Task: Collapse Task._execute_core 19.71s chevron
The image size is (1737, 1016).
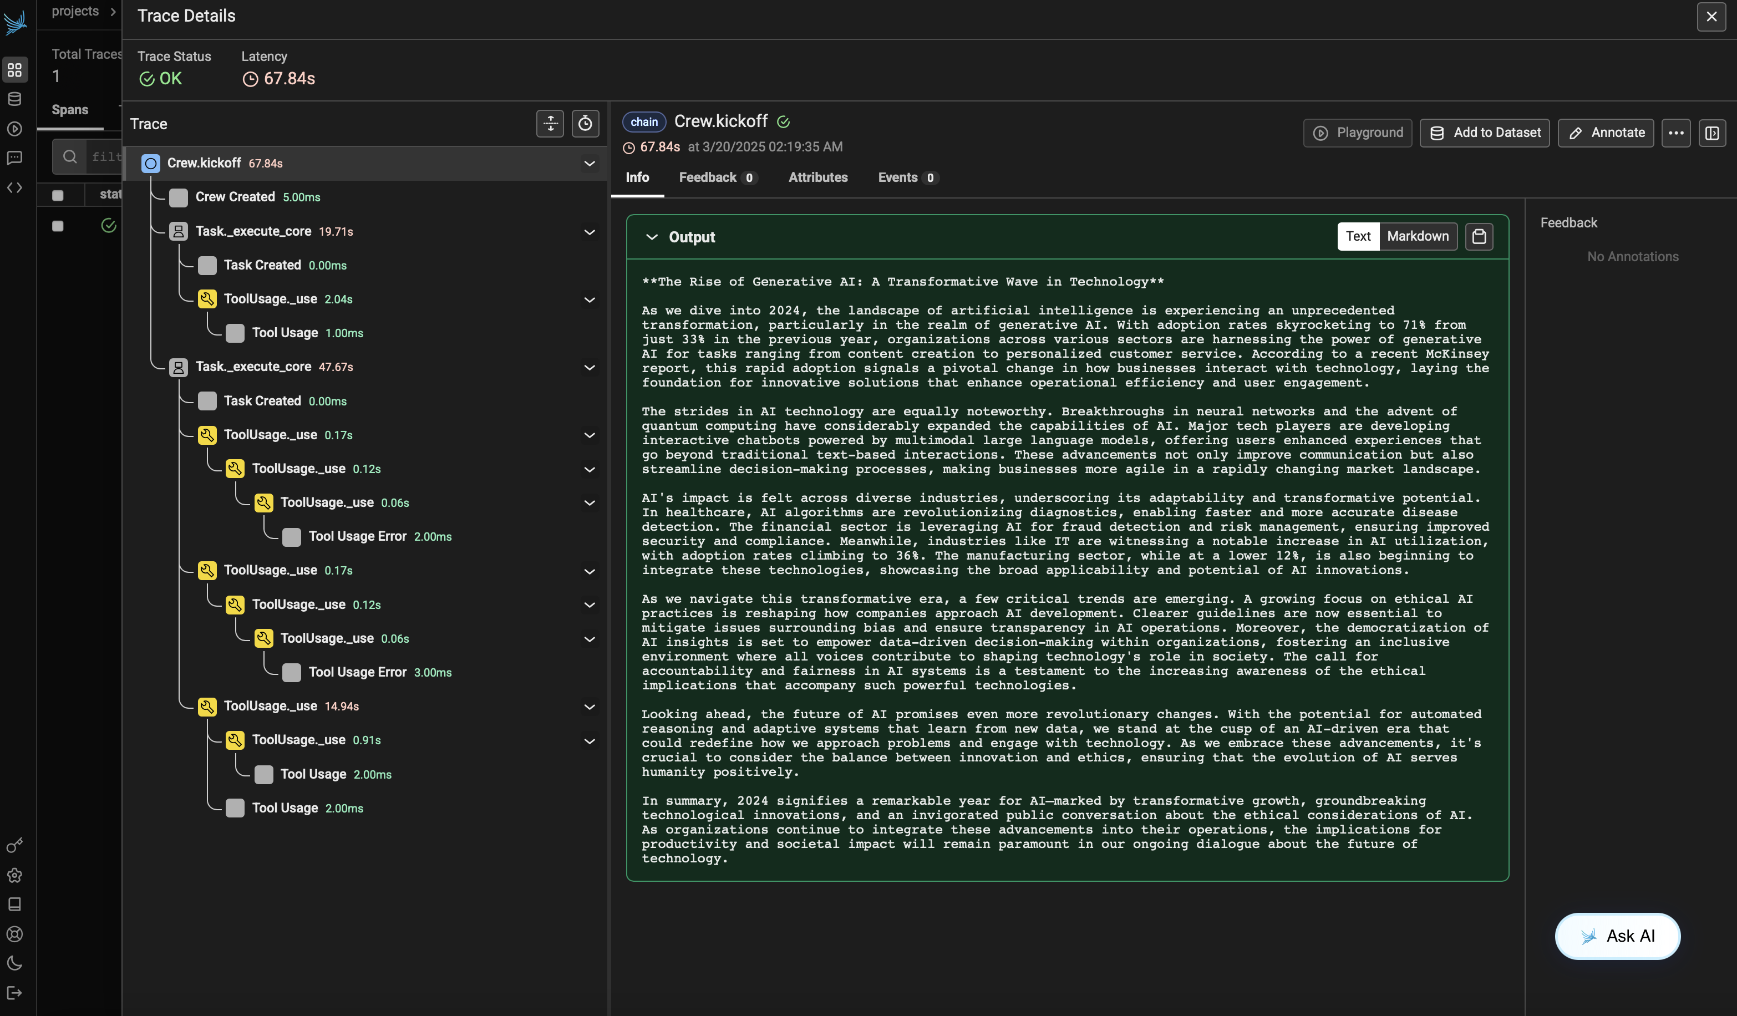Action: [x=590, y=232]
